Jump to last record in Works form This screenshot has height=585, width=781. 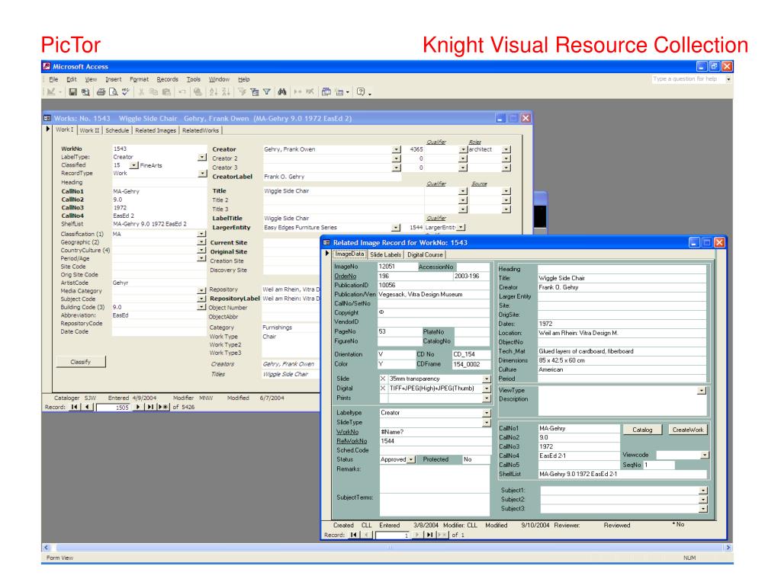150,407
